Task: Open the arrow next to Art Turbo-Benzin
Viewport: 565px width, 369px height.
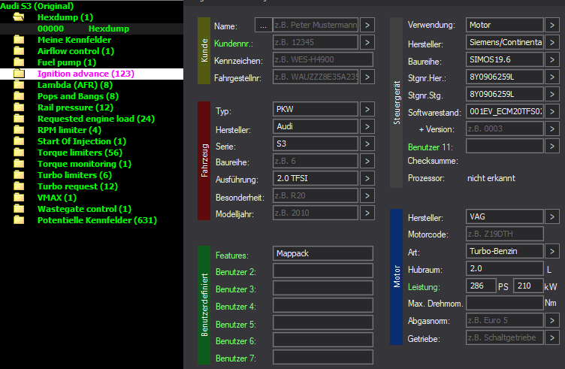Action: coord(551,251)
